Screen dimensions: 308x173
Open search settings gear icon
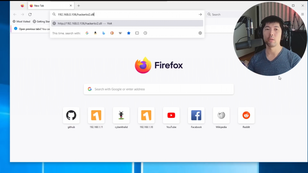point(200,33)
